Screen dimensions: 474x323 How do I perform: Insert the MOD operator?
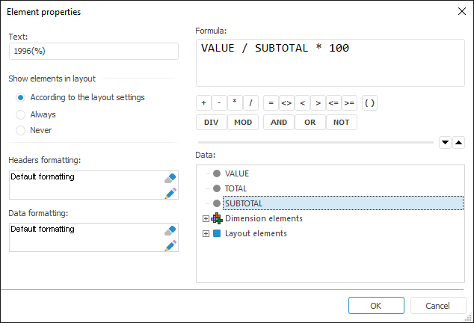coord(243,123)
